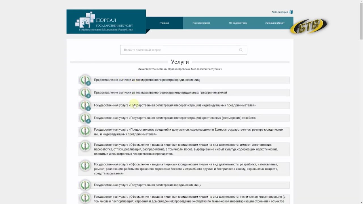Screen dimensions: 363x204
Task: Open the Unified state register information and documents service
Action: (188, 132)
